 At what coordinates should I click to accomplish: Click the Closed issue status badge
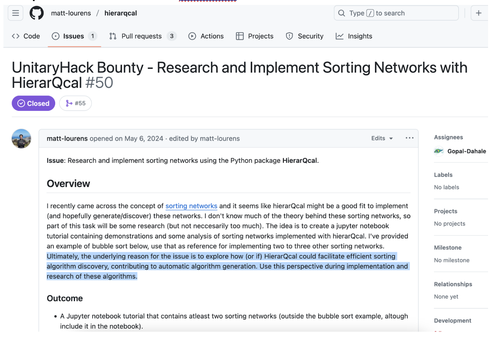[33, 103]
